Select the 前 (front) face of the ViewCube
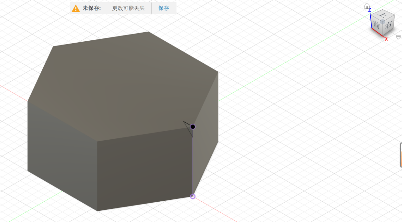Viewport: 402px width, 222px height. pos(376,25)
